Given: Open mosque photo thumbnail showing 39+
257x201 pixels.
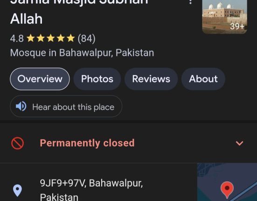Looking at the screenshot, I should [224, 16].
